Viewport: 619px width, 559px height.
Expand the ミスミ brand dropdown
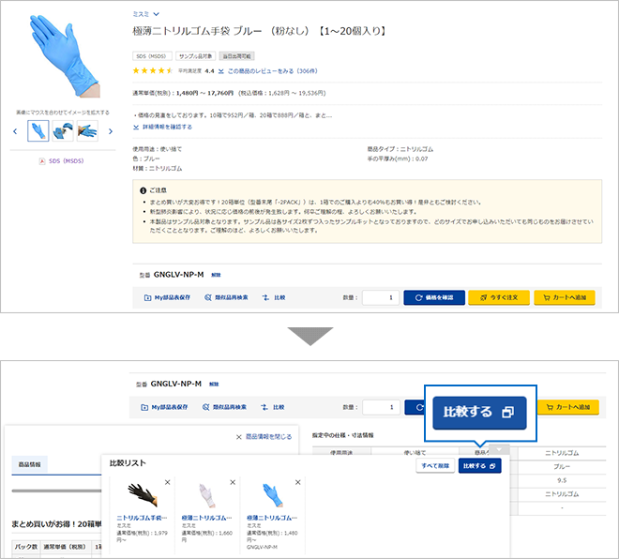click(x=156, y=14)
